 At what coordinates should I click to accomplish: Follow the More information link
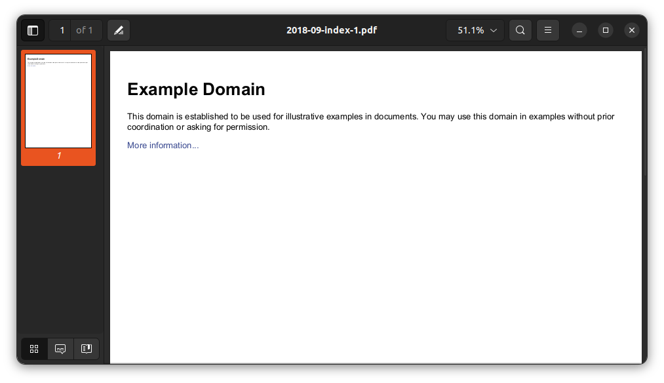click(163, 146)
